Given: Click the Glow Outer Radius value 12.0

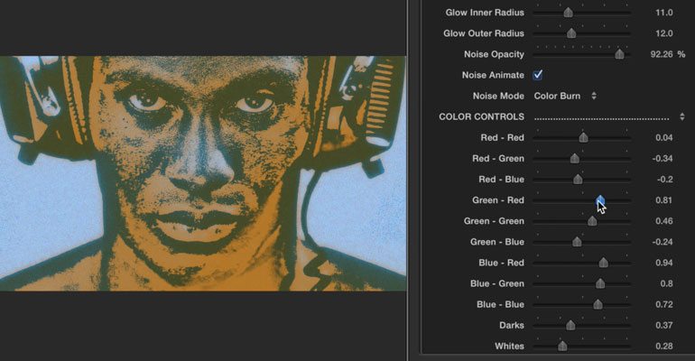Looking at the screenshot, I should (664, 33).
